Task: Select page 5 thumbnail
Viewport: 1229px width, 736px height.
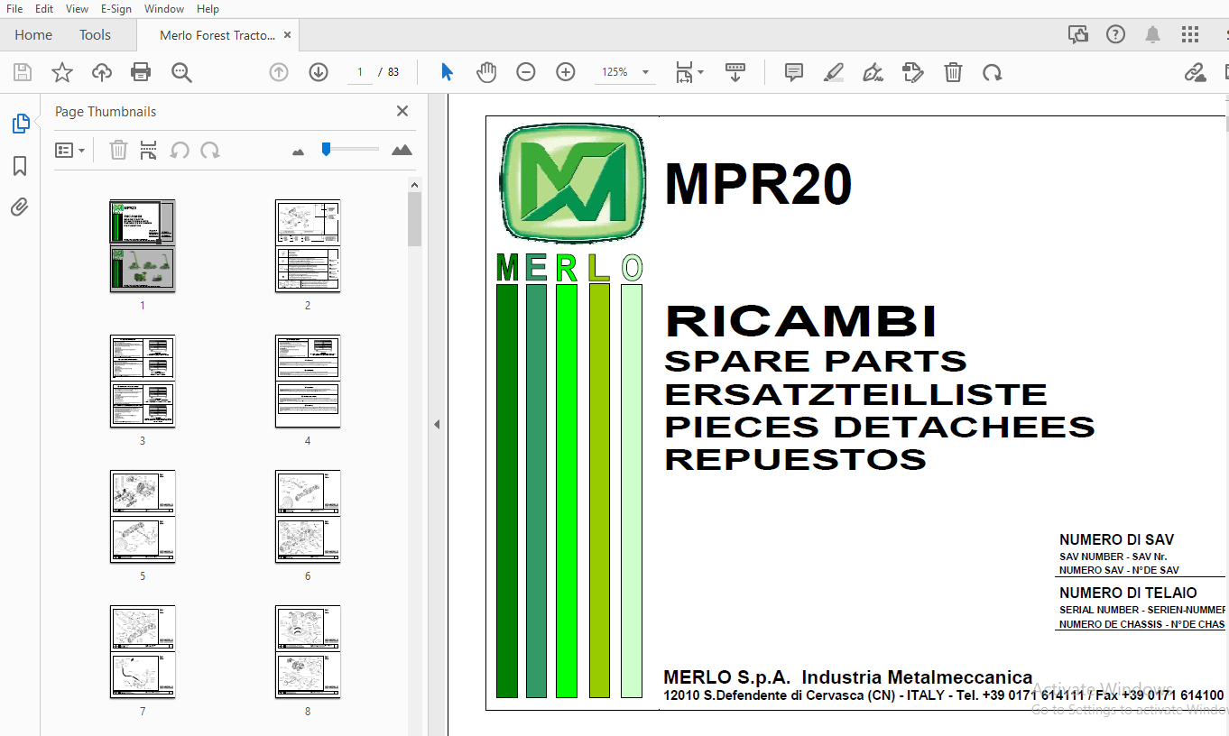Action: pyautogui.click(x=143, y=516)
